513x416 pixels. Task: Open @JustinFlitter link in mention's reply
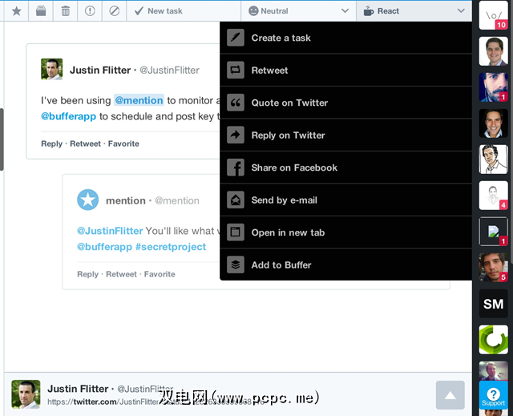point(110,231)
